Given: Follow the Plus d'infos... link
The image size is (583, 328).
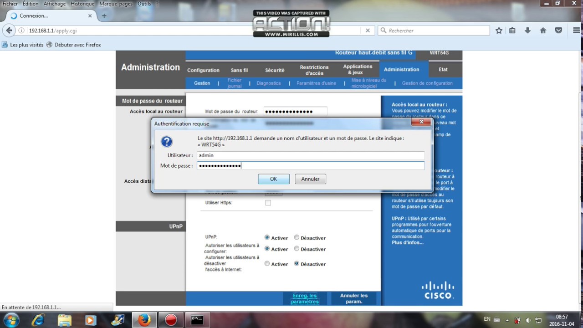Looking at the screenshot, I should [x=408, y=242].
